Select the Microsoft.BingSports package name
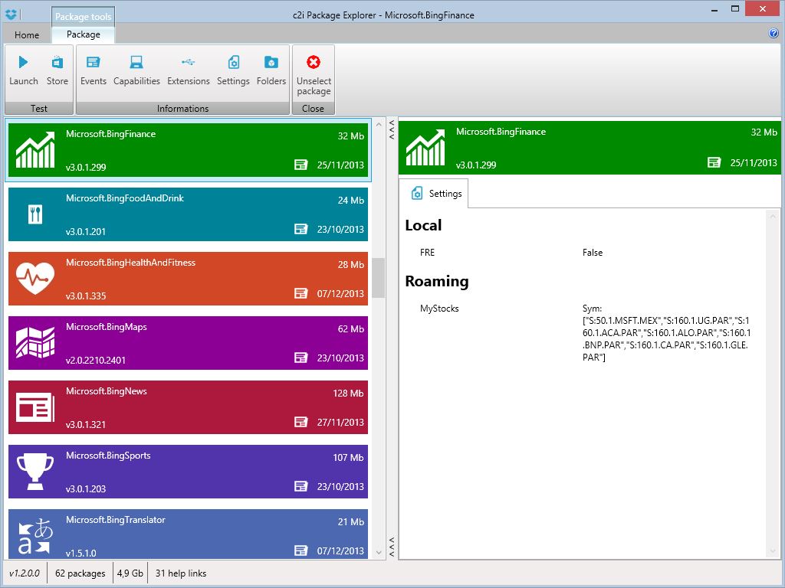The image size is (785, 588). pyautogui.click(x=108, y=456)
